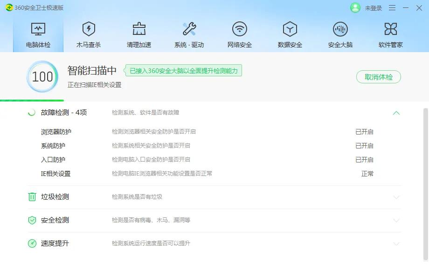Select the 数据安全 data security icon
The image size is (429, 270).
[x=290, y=35]
